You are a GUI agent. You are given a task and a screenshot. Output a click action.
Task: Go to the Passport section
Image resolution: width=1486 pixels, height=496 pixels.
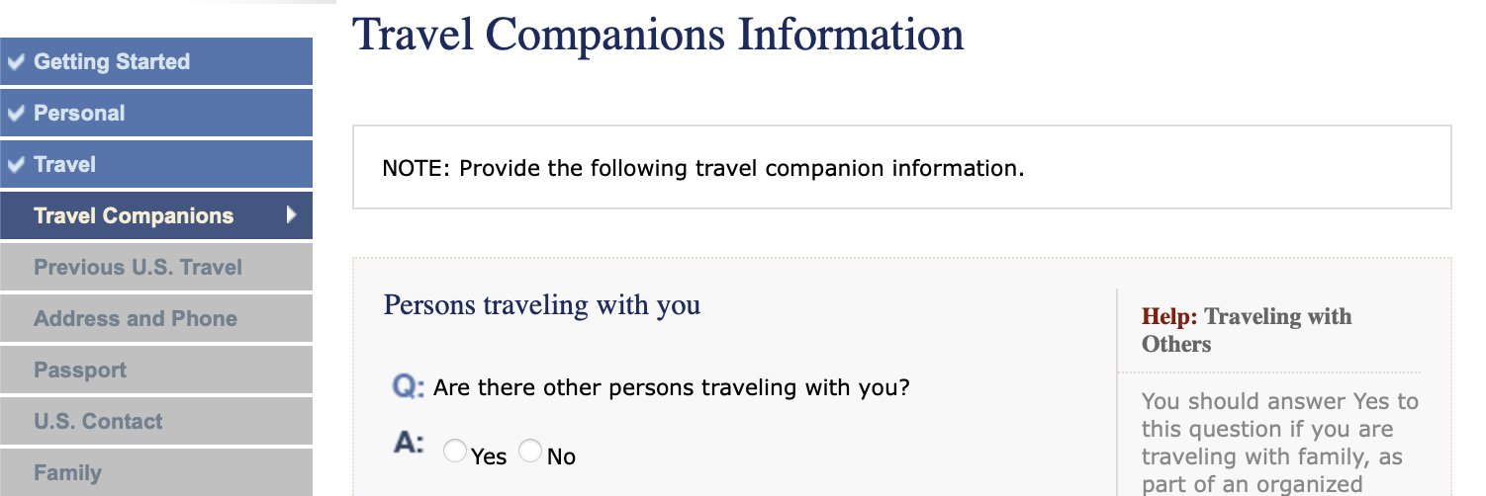[x=156, y=370]
